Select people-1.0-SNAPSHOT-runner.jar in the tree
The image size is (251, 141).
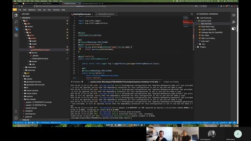tap(38, 102)
